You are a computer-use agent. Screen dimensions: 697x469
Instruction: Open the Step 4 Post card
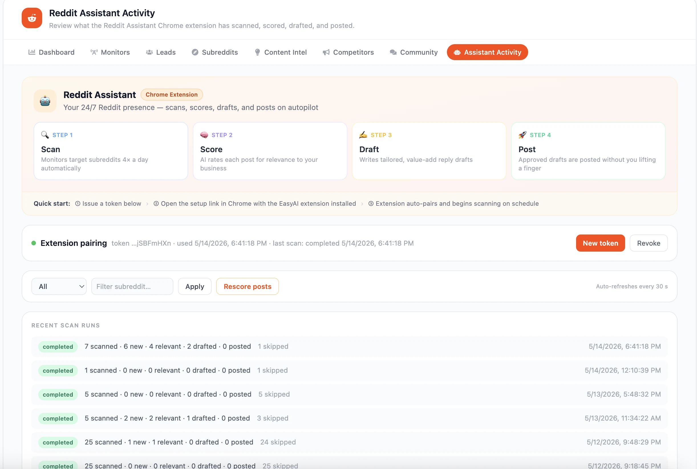(x=588, y=151)
